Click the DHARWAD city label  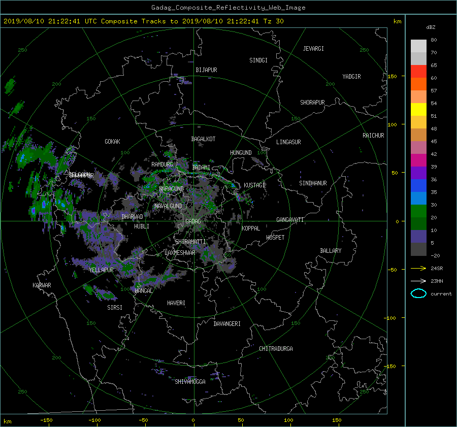tap(133, 217)
